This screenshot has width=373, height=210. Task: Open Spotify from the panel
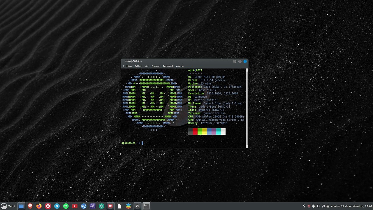point(66,206)
